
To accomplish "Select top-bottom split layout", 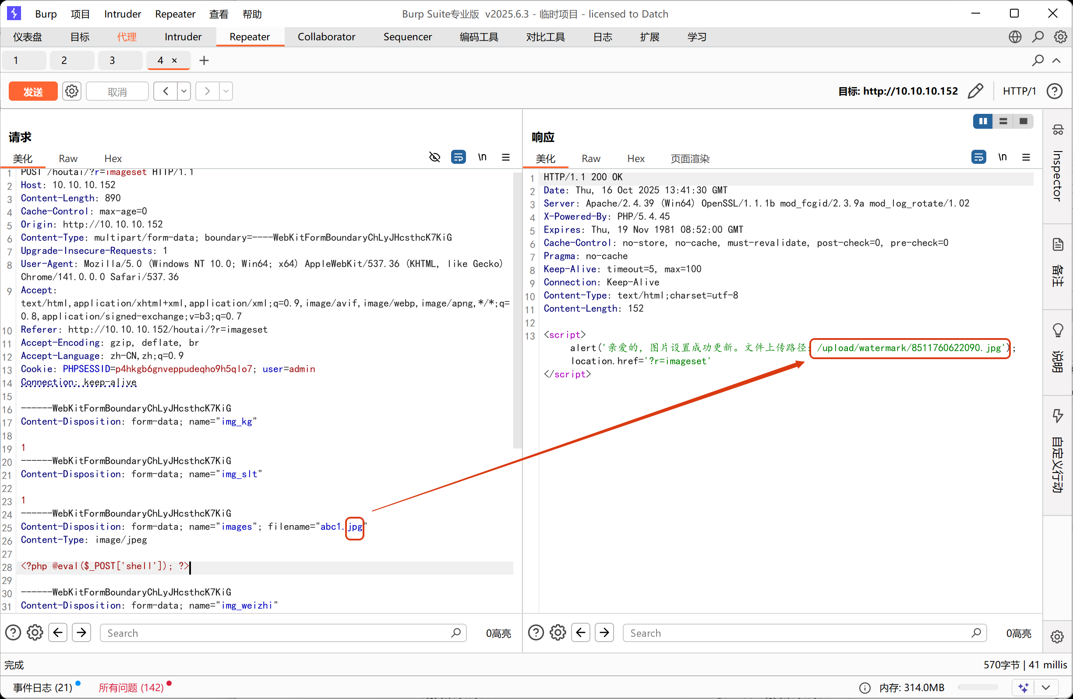I will point(1003,121).
